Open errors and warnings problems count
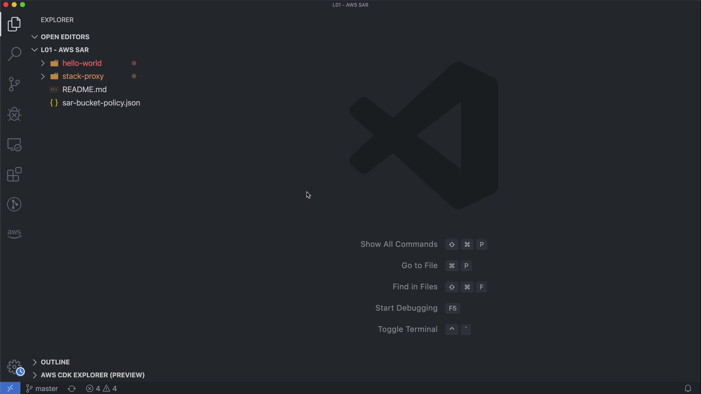Viewport: 701px width, 394px height. pyautogui.click(x=101, y=389)
